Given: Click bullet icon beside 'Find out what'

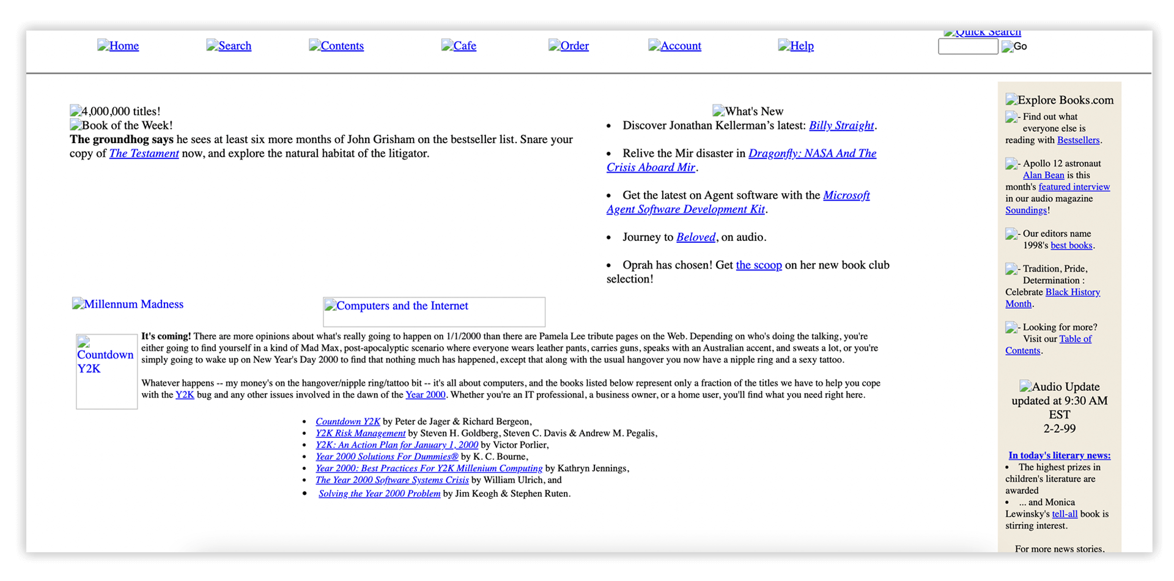Looking at the screenshot, I should coord(1012,117).
